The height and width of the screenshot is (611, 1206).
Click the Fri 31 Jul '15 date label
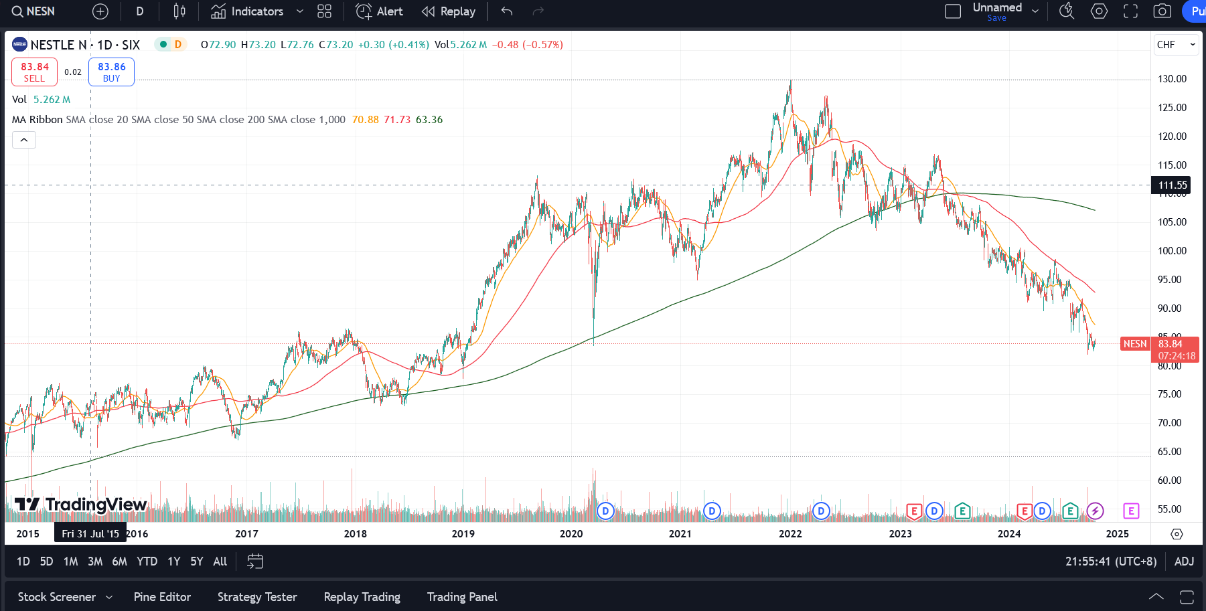(90, 533)
